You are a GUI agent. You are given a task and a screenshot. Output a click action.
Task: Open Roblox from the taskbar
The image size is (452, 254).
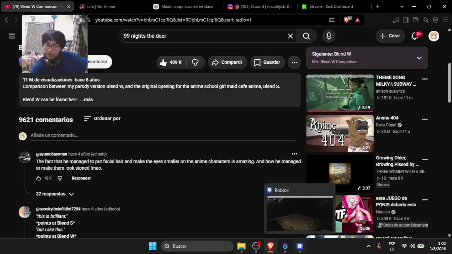(300, 246)
